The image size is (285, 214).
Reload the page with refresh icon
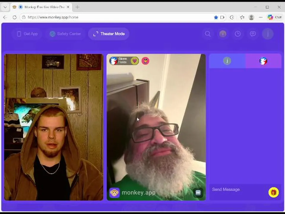tap(15, 17)
